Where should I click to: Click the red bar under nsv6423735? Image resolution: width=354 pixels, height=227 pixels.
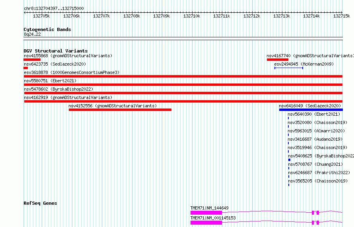(x=26, y=68)
